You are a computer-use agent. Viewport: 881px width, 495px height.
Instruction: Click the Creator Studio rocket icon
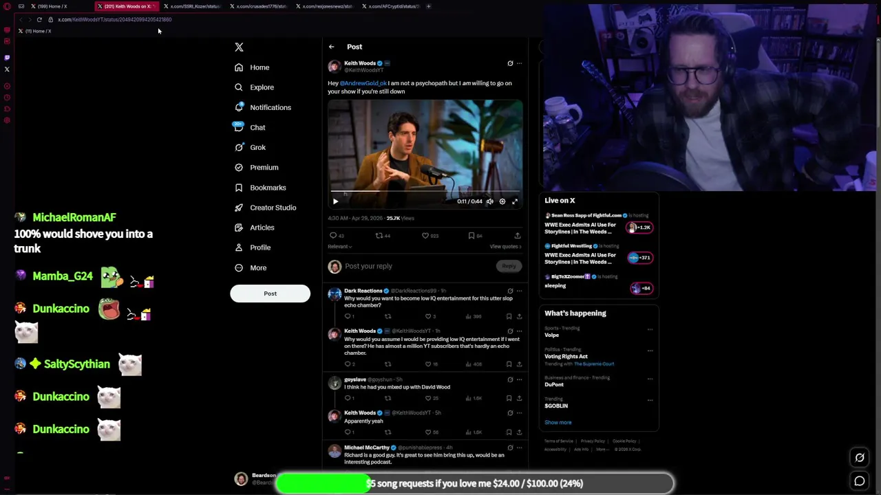(239, 207)
